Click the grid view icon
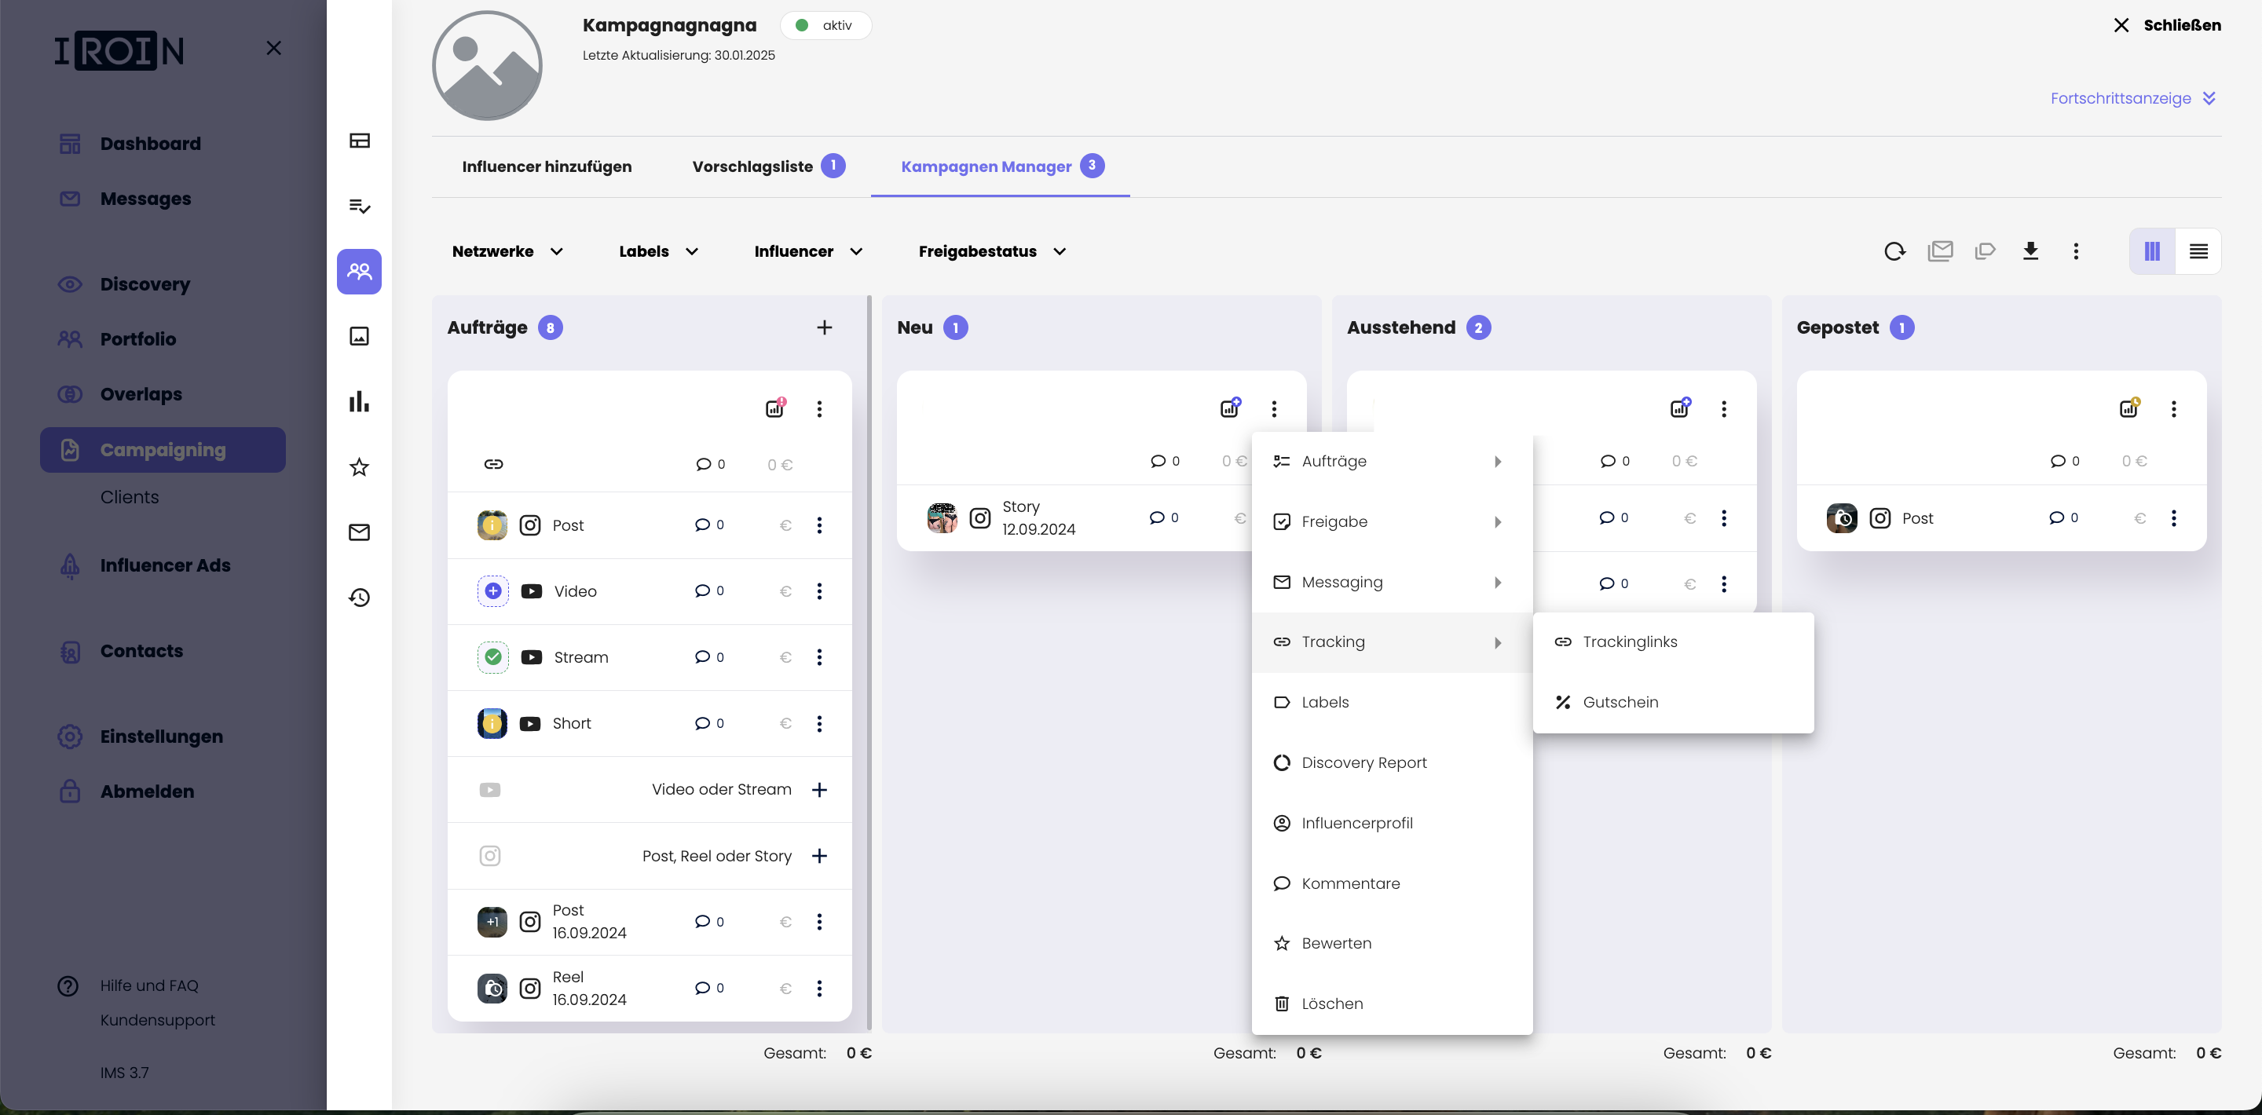This screenshot has width=2262, height=1115. (2151, 251)
